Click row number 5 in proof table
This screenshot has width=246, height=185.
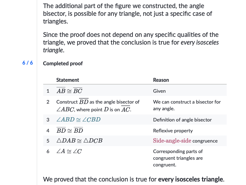(x=48, y=141)
